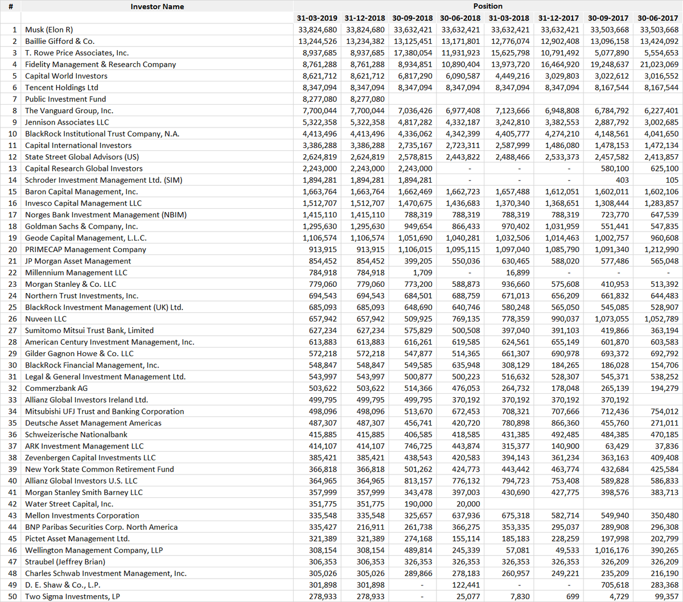The height and width of the screenshot is (602, 683).
Task: Select Baron Capital Management, Inc.
Action: [81, 192]
